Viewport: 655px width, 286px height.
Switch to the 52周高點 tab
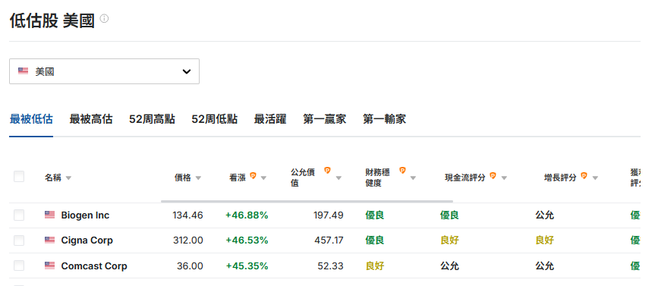click(152, 119)
